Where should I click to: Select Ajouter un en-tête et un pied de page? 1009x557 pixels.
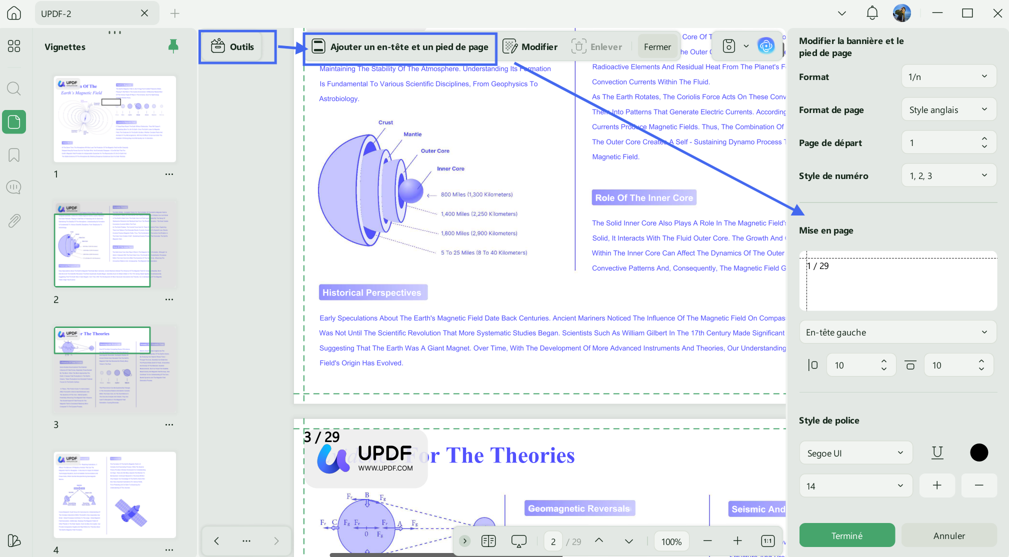[x=400, y=47]
